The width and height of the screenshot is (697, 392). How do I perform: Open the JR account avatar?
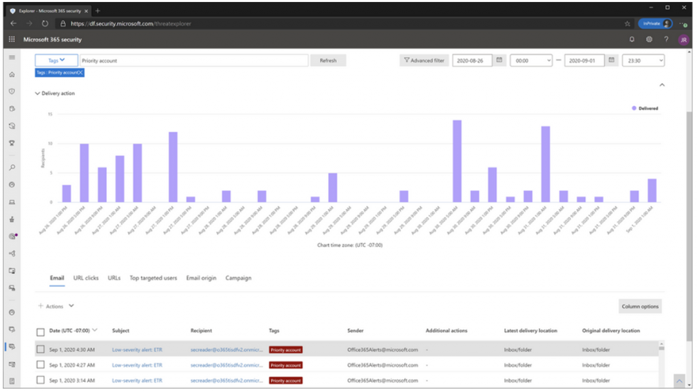(683, 40)
